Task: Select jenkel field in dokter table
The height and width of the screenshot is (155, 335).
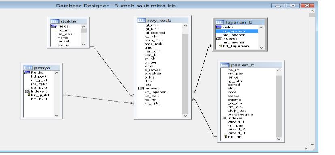Action: pyautogui.click(x=63, y=41)
